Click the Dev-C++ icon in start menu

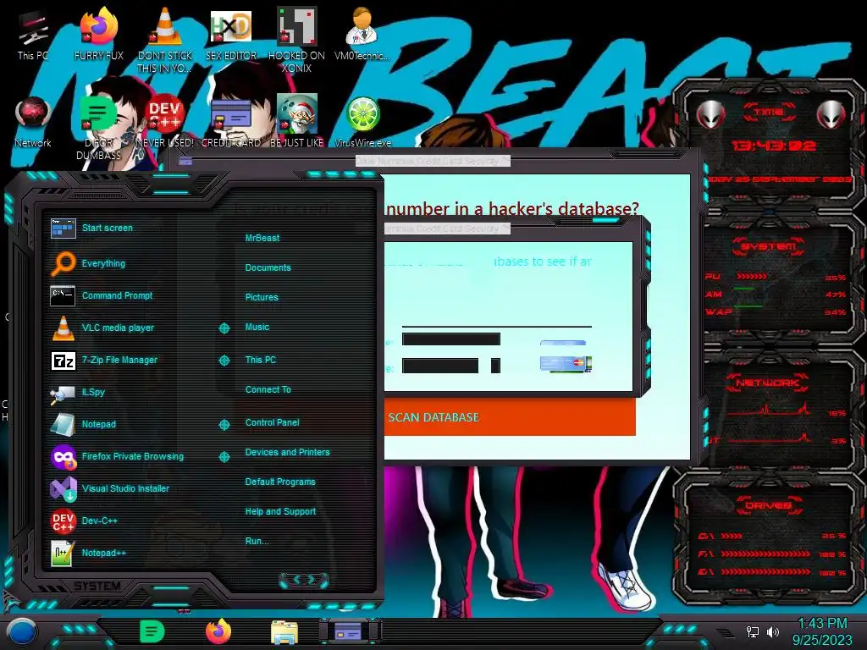pyautogui.click(x=63, y=521)
